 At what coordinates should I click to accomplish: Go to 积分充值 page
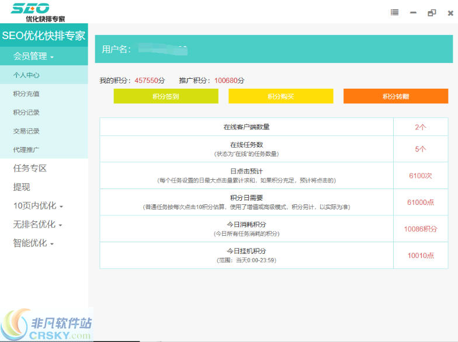44,93
